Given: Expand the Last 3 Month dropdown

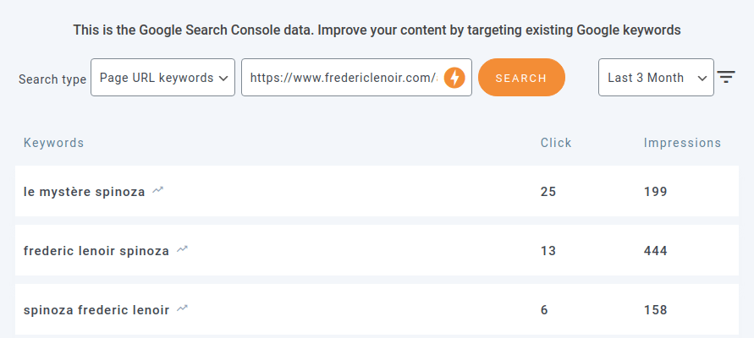Looking at the screenshot, I should point(656,77).
